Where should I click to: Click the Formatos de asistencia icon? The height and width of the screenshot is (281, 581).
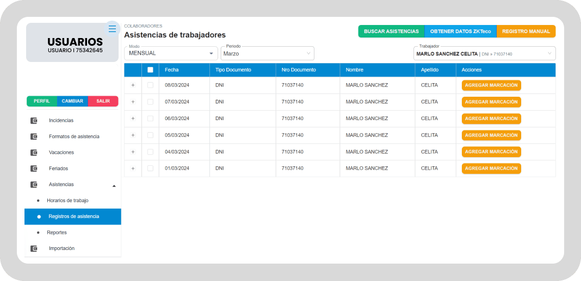tap(34, 136)
